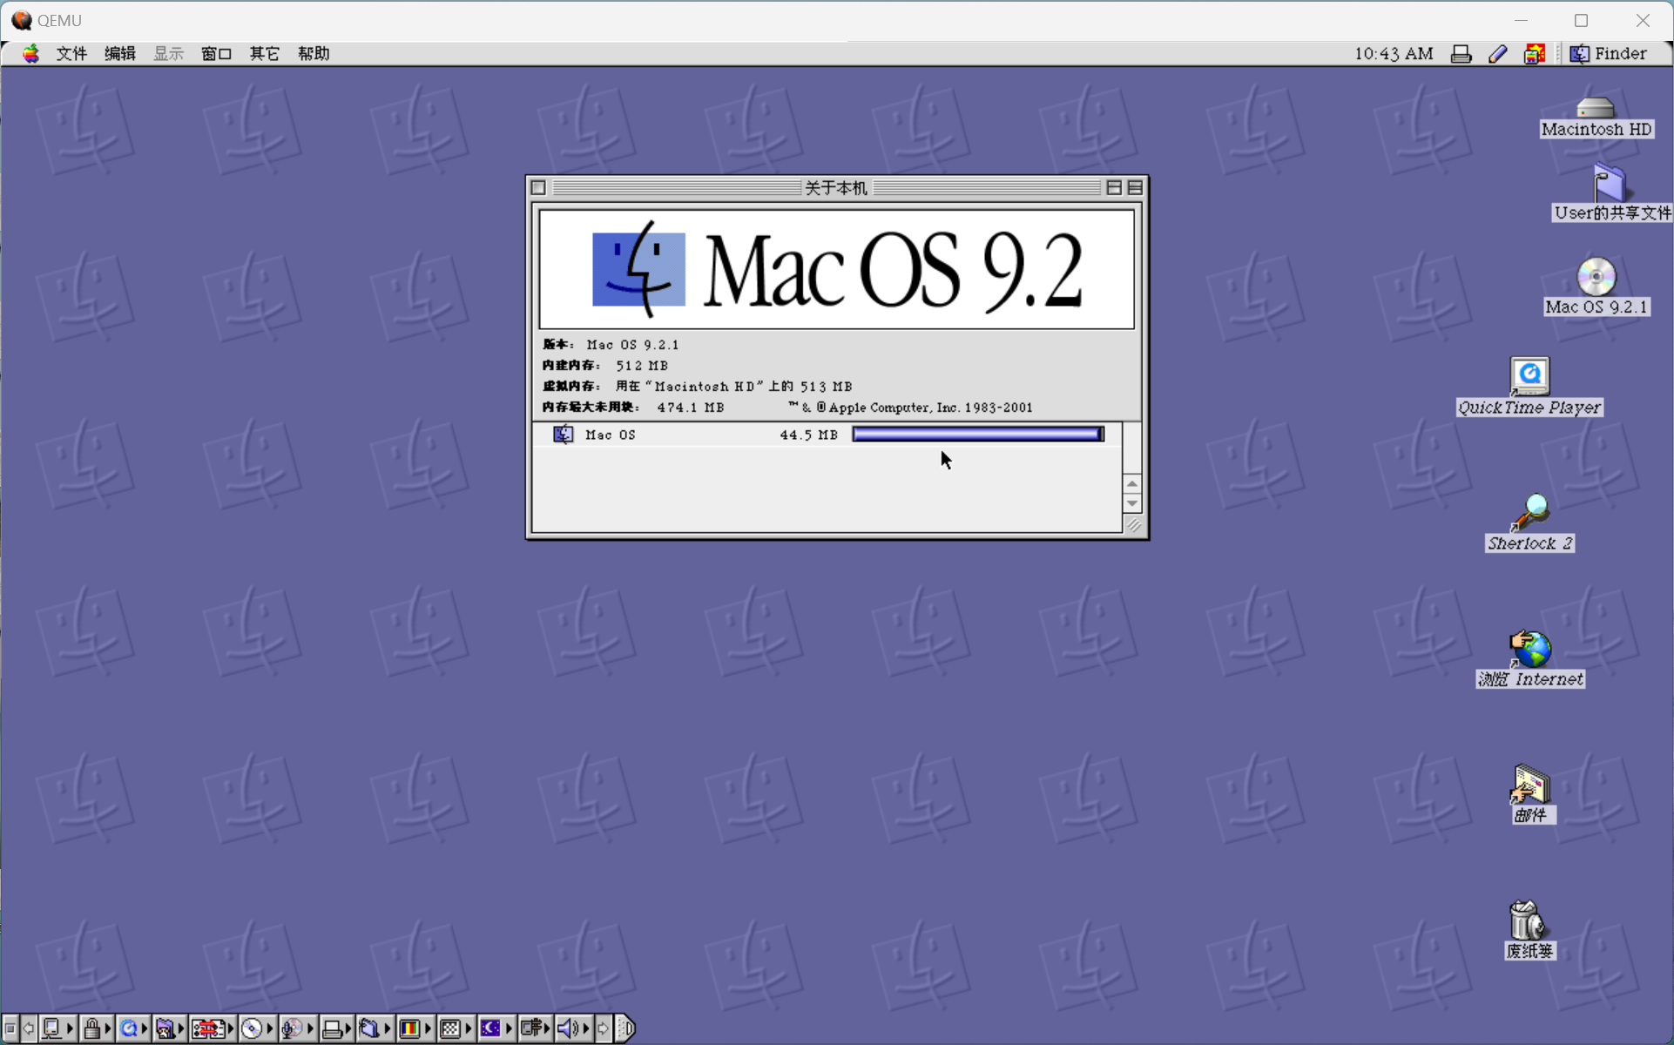Open the Finder application menu
Image resolution: width=1674 pixels, height=1045 pixels.
coord(1608,54)
